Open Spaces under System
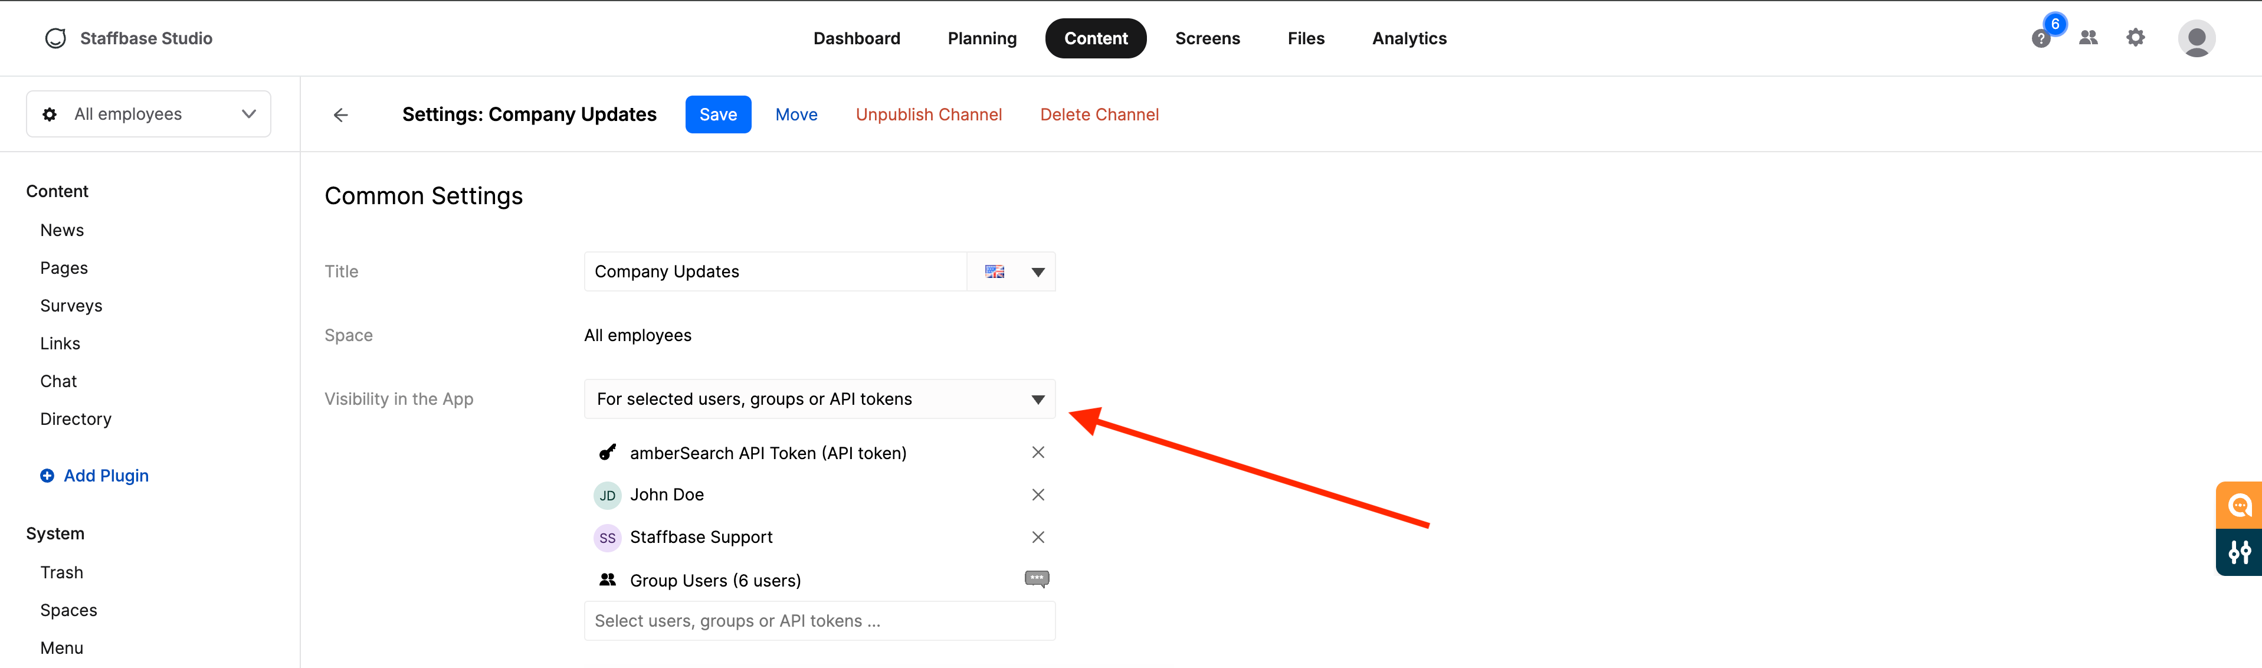2262x668 pixels. tap(68, 610)
